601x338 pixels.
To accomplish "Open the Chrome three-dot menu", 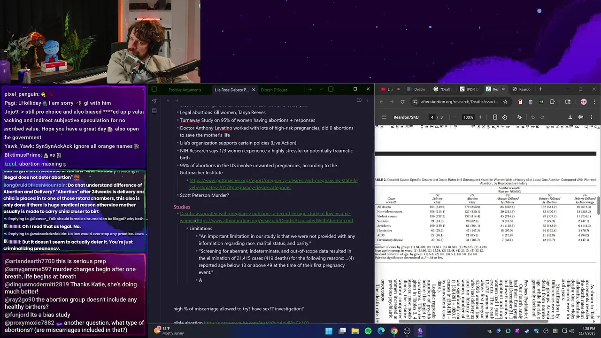I will (x=594, y=101).
